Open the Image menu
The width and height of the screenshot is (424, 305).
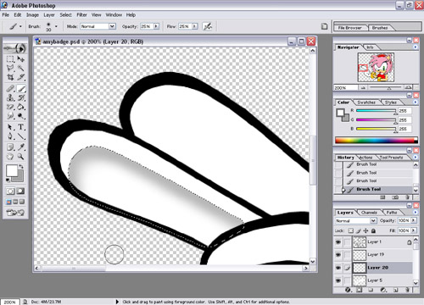(x=32, y=14)
